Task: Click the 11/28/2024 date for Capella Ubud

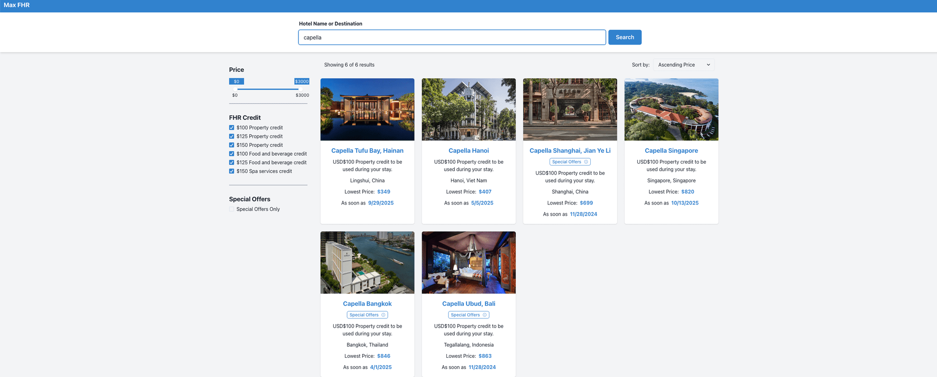Action: click(482, 368)
